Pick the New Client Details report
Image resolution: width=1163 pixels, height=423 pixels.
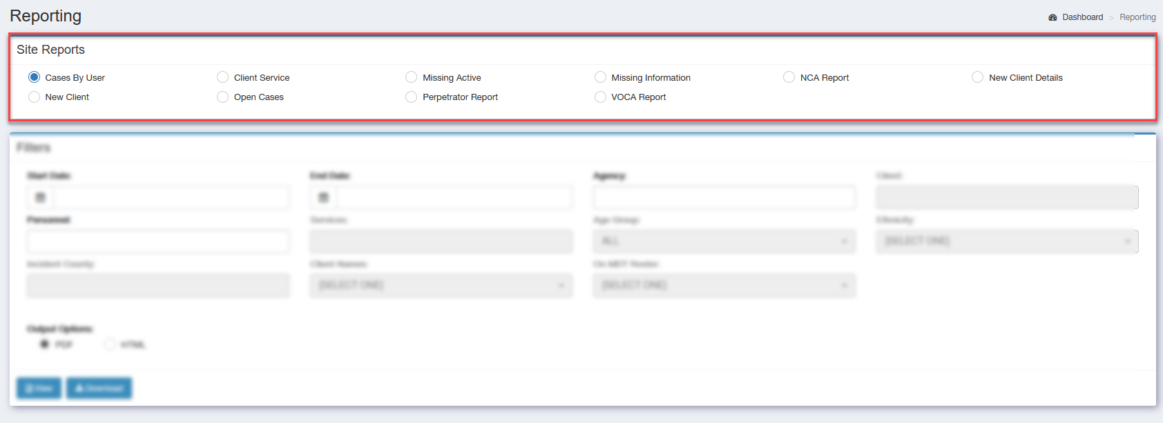pyautogui.click(x=977, y=77)
